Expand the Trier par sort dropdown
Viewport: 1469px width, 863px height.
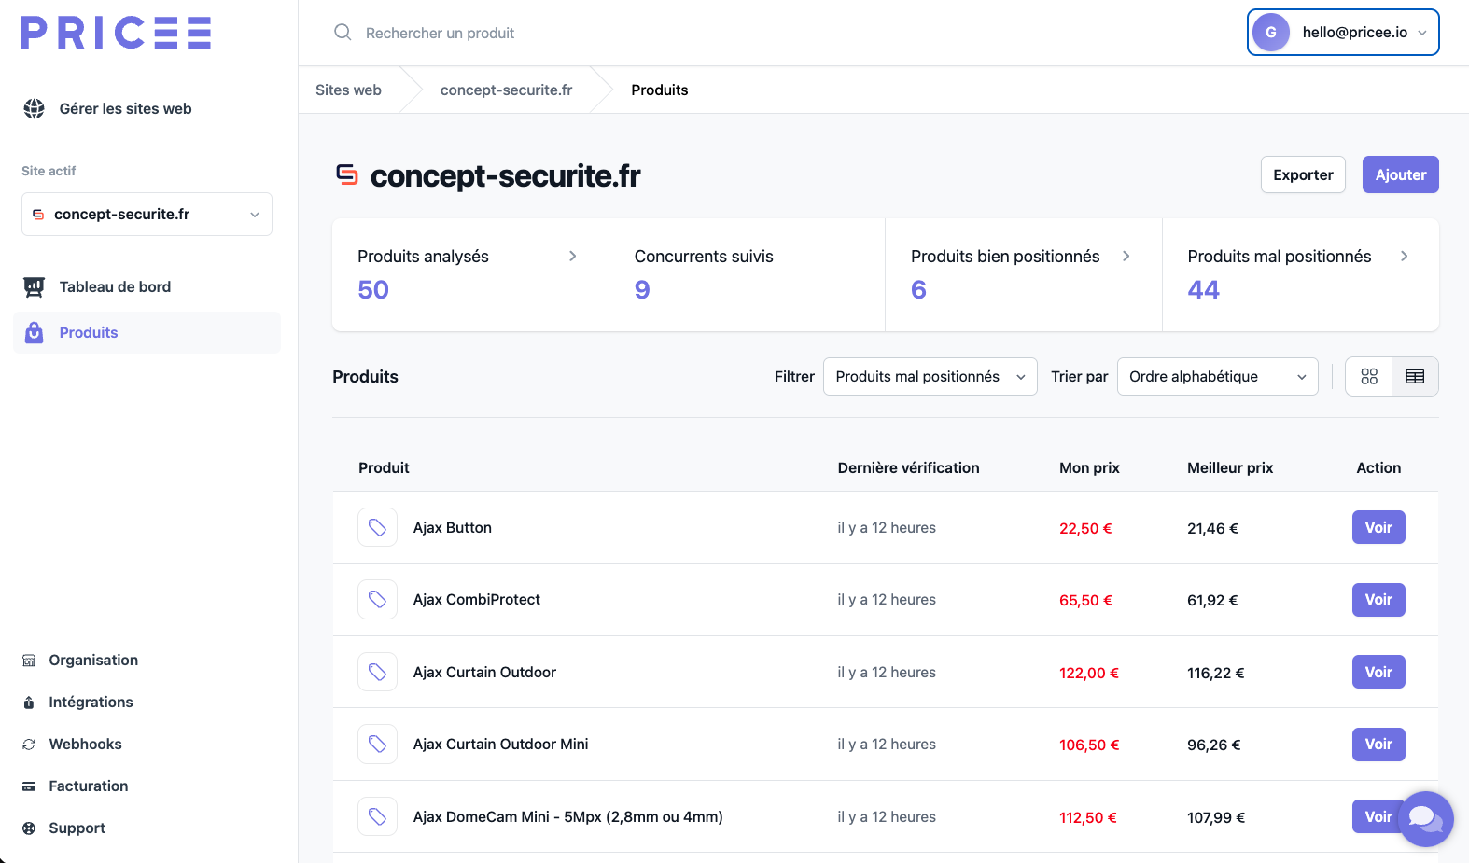(1217, 376)
